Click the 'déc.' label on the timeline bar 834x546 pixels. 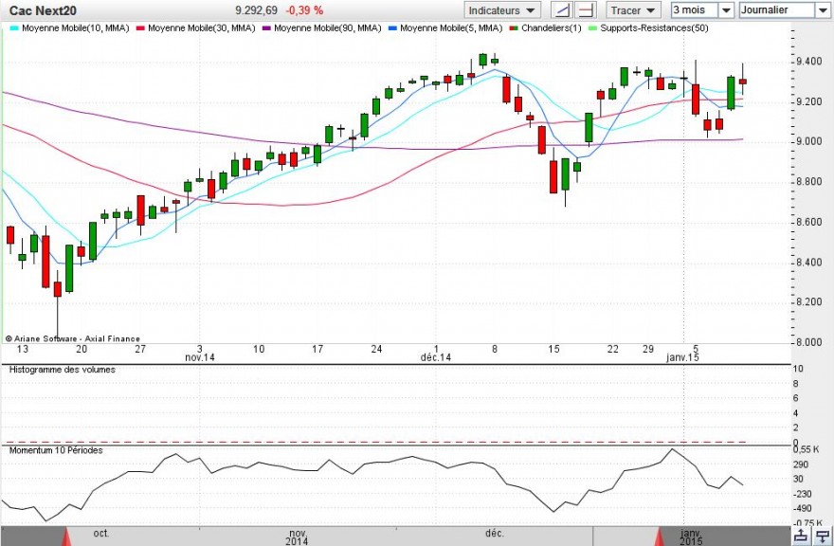(495, 534)
